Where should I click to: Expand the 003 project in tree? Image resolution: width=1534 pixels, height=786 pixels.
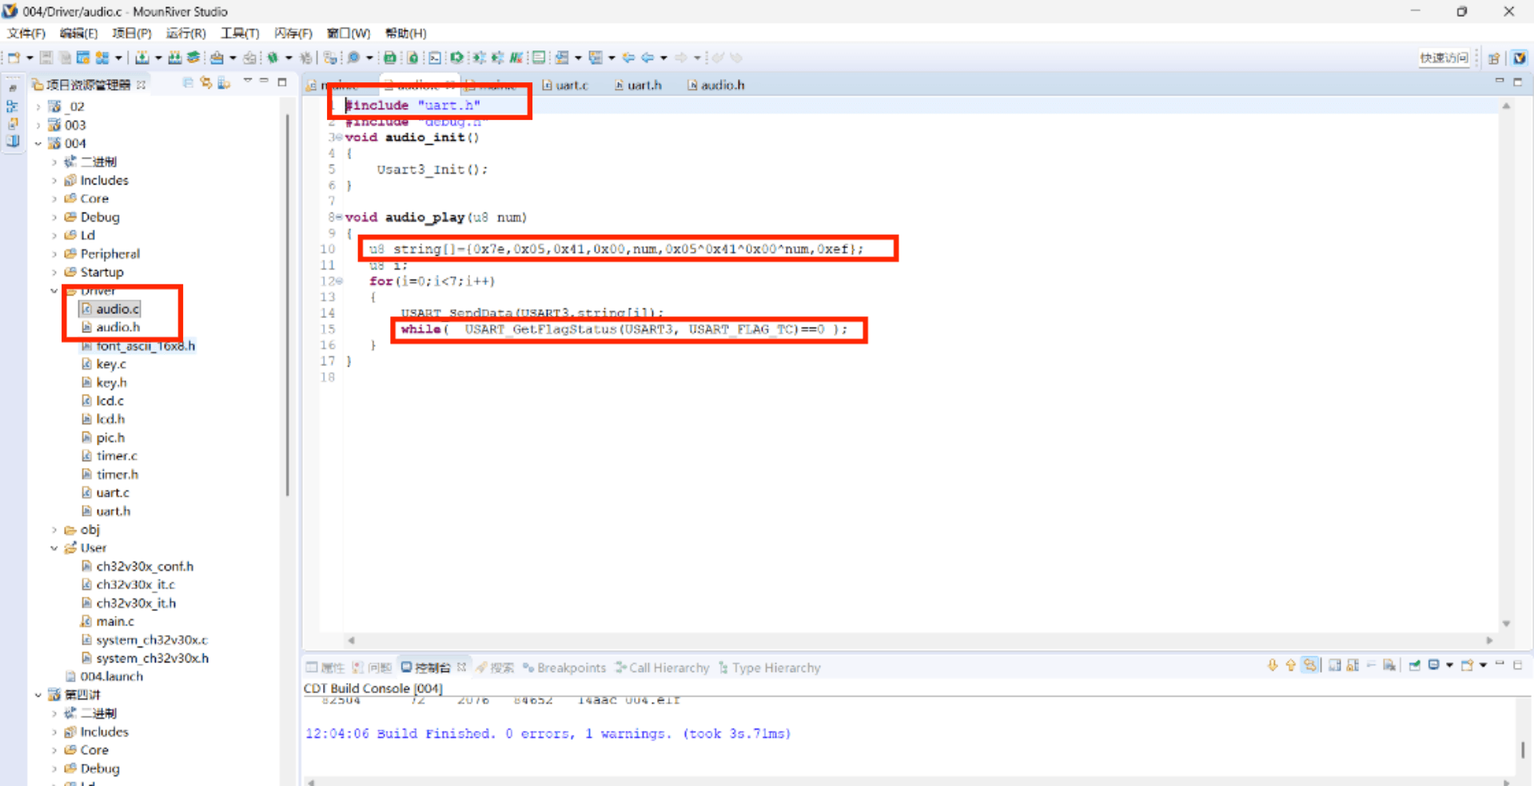[x=38, y=125]
